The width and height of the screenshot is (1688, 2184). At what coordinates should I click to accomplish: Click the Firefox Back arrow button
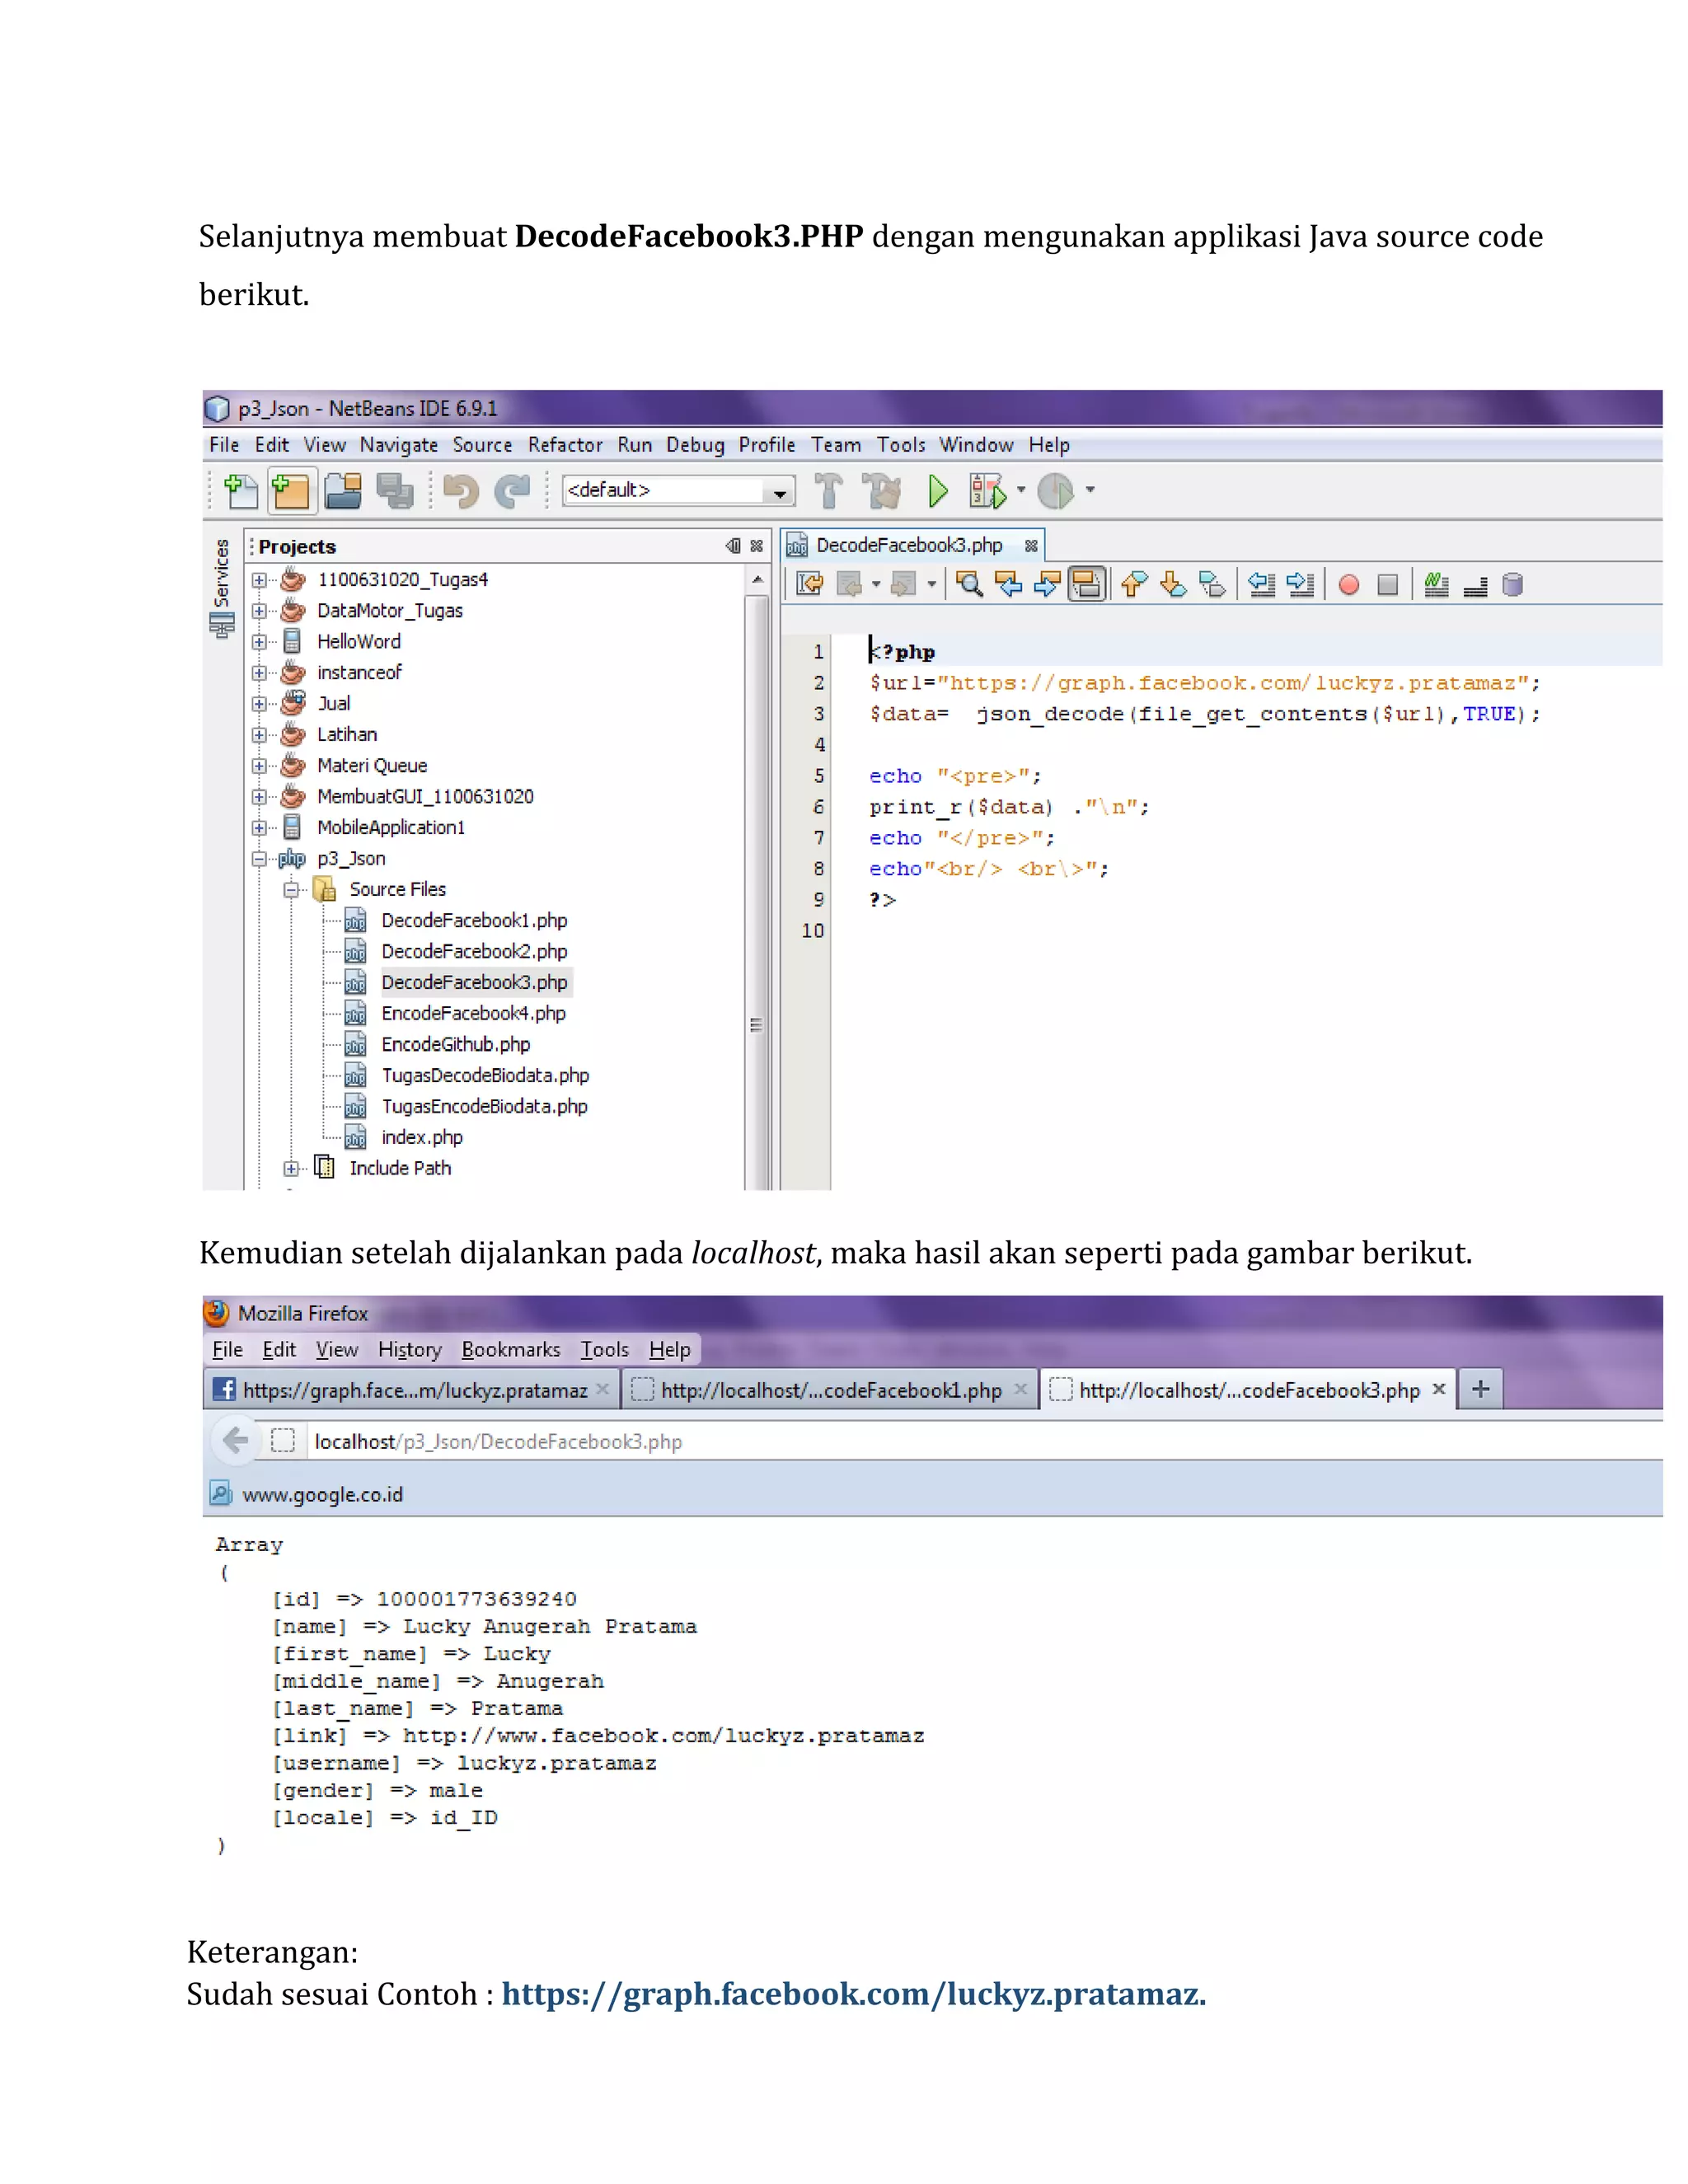(235, 1441)
